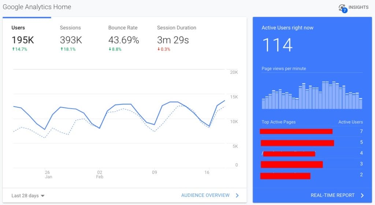The height and width of the screenshot is (205, 375).
Task: Open the AUDIENCE OVERVIEW link
Action: pyautogui.click(x=205, y=195)
